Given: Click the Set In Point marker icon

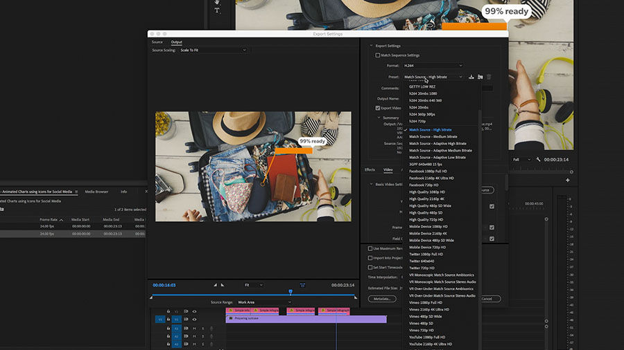Looking at the screenshot, I should (x=214, y=285).
